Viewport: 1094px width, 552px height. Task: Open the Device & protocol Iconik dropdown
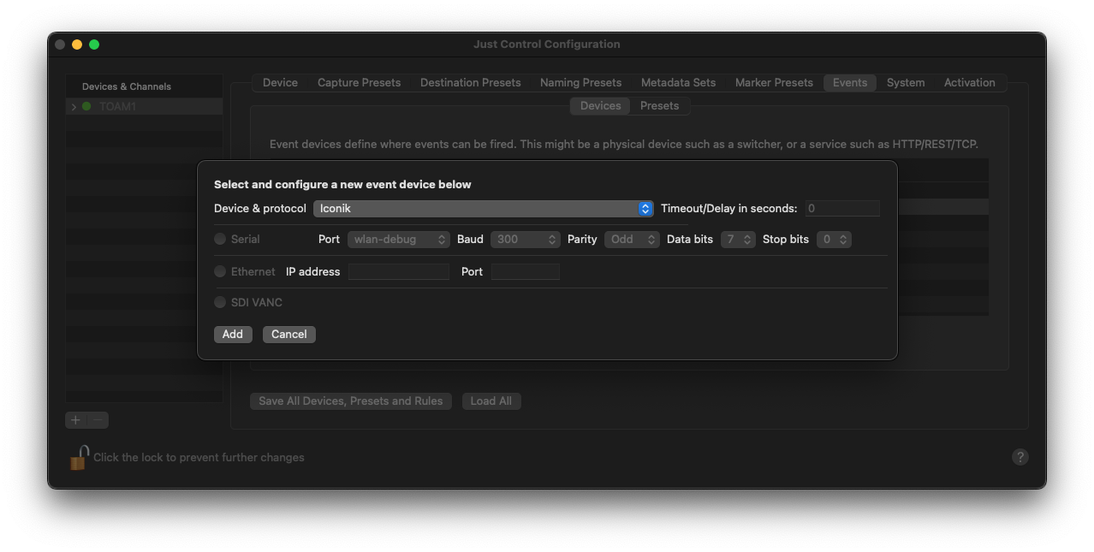484,209
